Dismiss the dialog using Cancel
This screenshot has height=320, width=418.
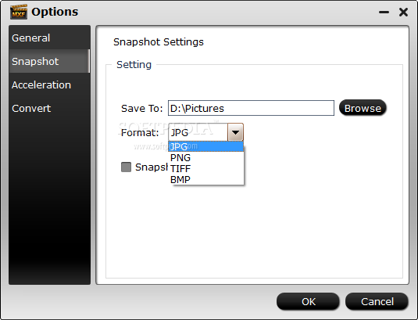[377, 301]
